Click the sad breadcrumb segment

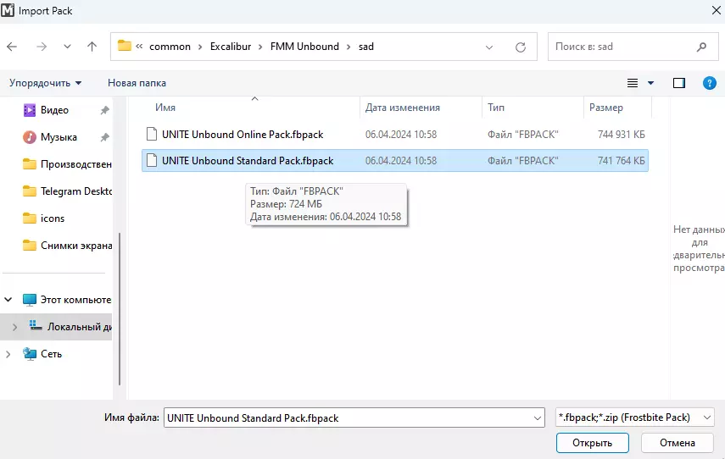pyautogui.click(x=365, y=47)
